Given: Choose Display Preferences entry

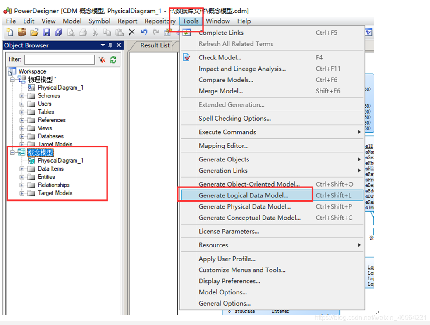Looking at the screenshot, I should coord(272,281).
